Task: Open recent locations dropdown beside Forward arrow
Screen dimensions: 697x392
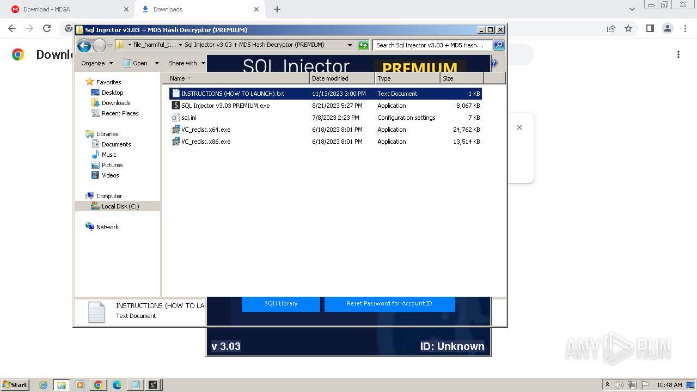Action: pos(109,45)
